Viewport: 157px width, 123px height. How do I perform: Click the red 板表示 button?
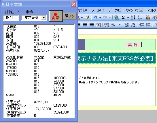[56, 16]
